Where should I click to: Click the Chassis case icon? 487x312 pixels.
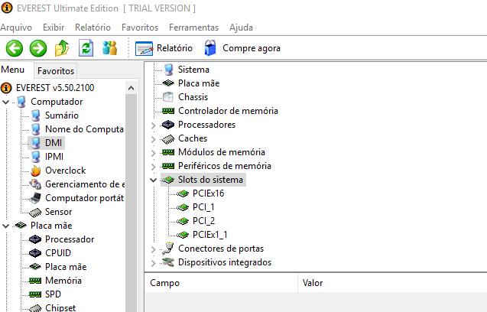click(x=168, y=97)
